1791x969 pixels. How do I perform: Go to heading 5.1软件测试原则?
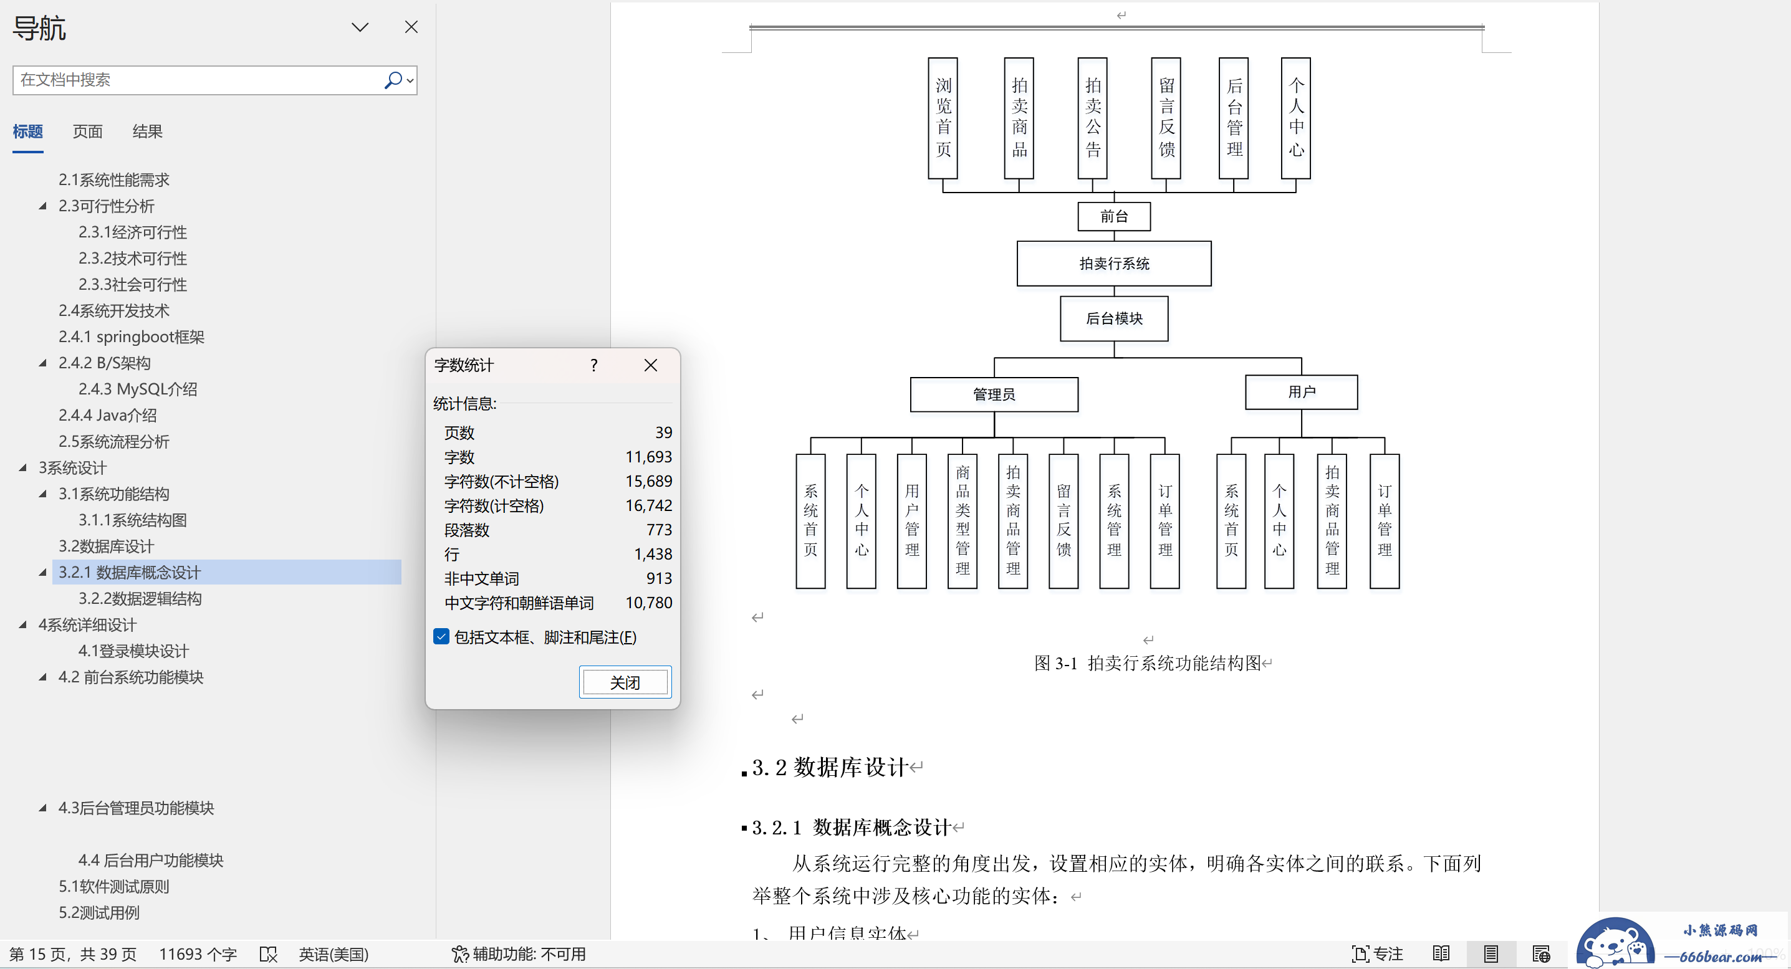(x=114, y=886)
